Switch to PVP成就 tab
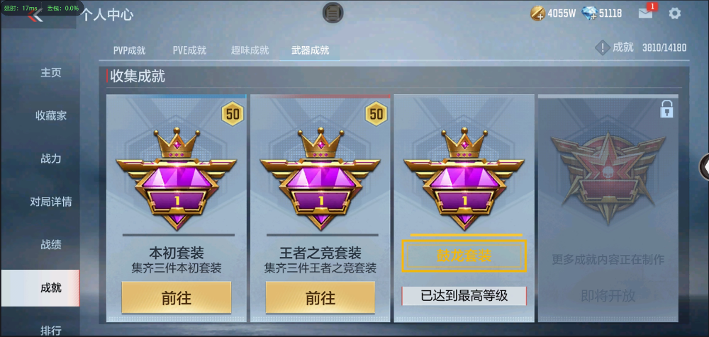The height and width of the screenshot is (337, 709). point(129,50)
